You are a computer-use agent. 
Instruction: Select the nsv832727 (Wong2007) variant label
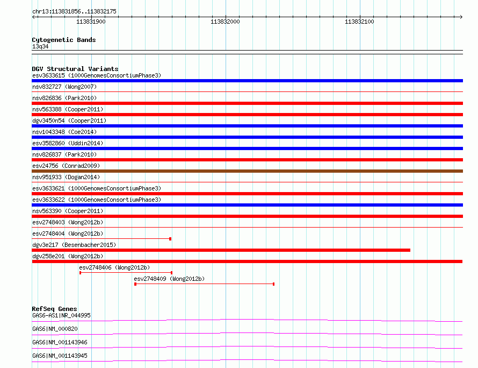[x=64, y=87]
